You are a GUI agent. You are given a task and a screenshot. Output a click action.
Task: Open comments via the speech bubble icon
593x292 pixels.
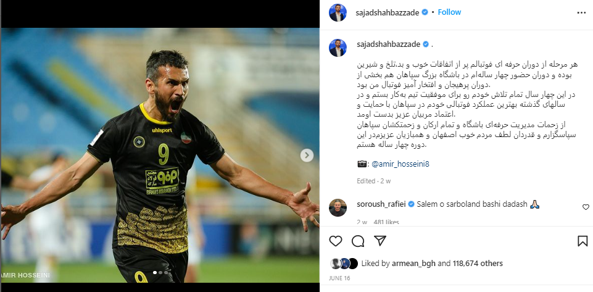click(x=358, y=241)
